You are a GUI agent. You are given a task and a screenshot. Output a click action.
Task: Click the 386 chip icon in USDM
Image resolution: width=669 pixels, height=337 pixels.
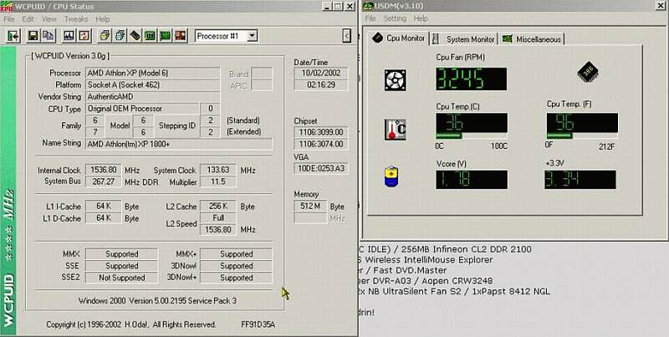tap(588, 72)
